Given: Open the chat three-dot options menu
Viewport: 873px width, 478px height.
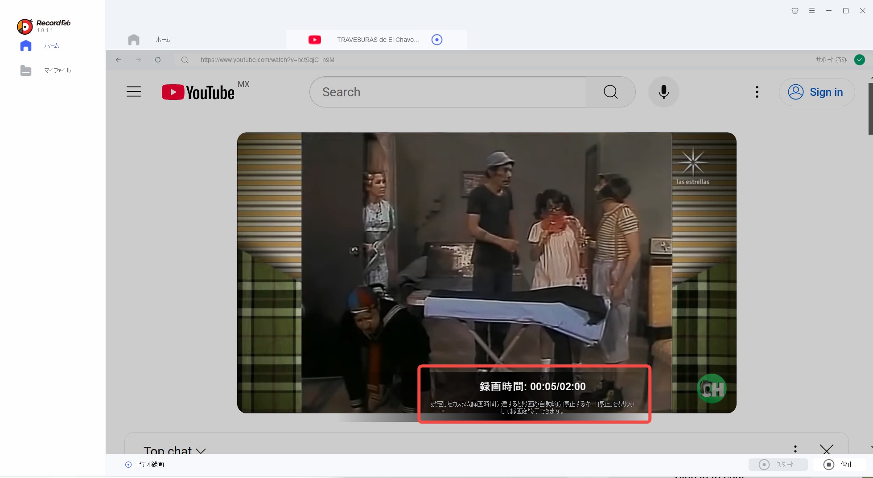Looking at the screenshot, I should [795, 449].
